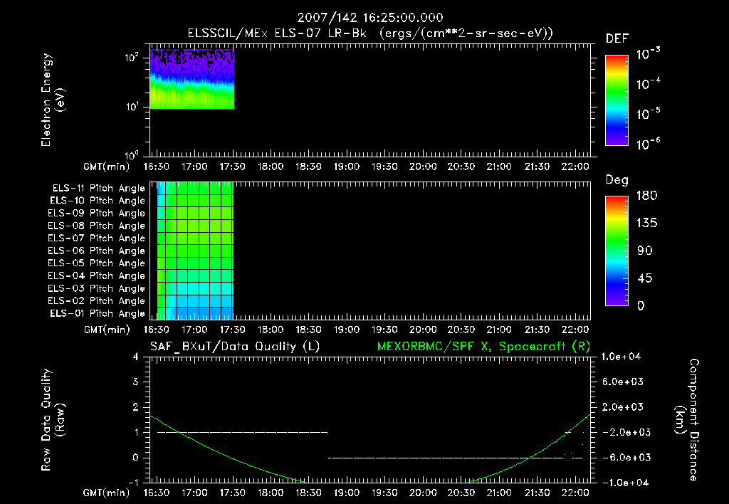Click the white data quality line at 1
This screenshot has width=729, height=504.
click(x=243, y=432)
